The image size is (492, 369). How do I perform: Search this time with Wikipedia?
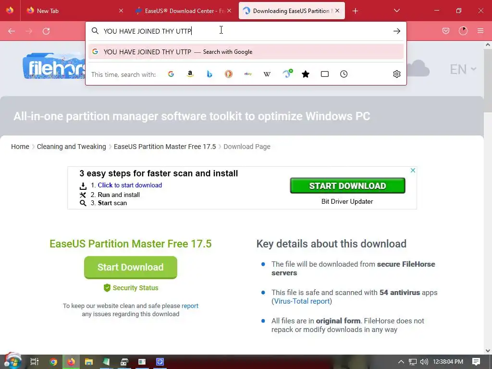click(x=267, y=74)
